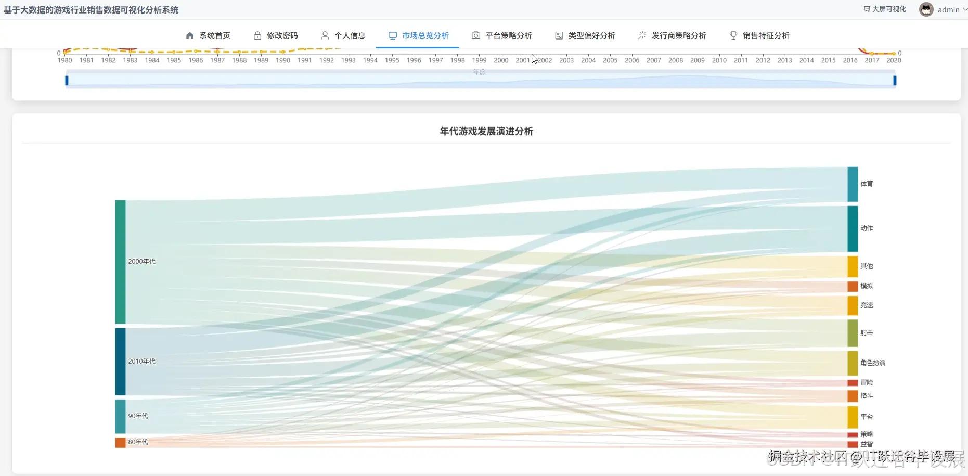The width and height of the screenshot is (968, 476).
Task: Switch to the 平台策略分析 menu item
Action: pyautogui.click(x=502, y=35)
